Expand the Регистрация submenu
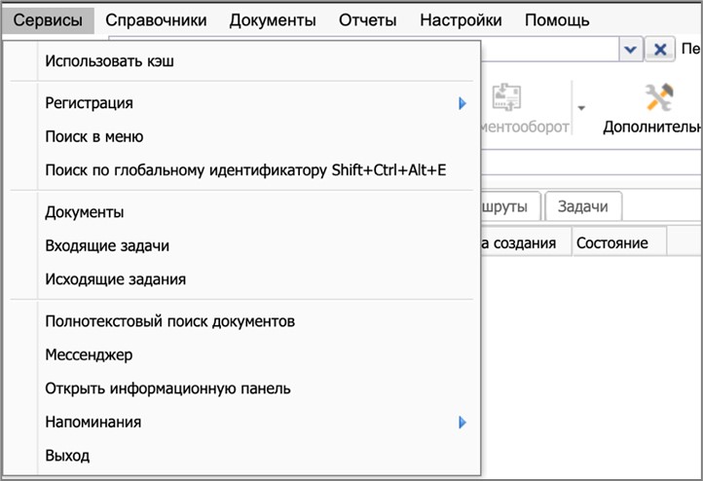Image resolution: width=703 pixels, height=481 pixels. (462, 103)
